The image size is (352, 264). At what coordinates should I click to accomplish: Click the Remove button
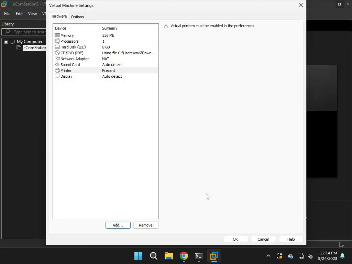coord(146,225)
